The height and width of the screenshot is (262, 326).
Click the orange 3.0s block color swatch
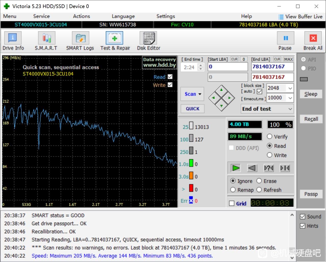(x=191, y=176)
